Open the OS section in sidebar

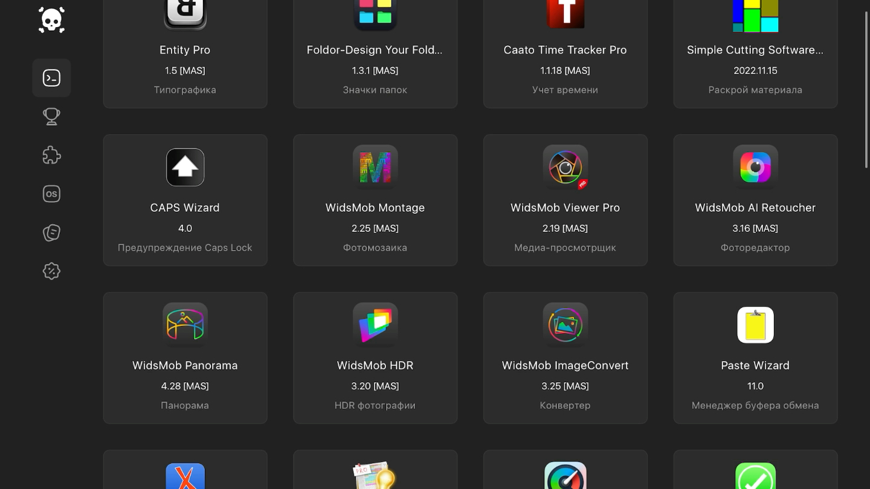pos(51,194)
